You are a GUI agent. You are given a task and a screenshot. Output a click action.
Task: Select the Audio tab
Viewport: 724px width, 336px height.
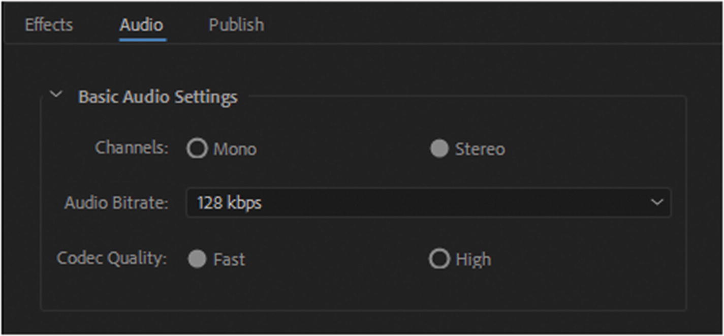[x=141, y=25]
